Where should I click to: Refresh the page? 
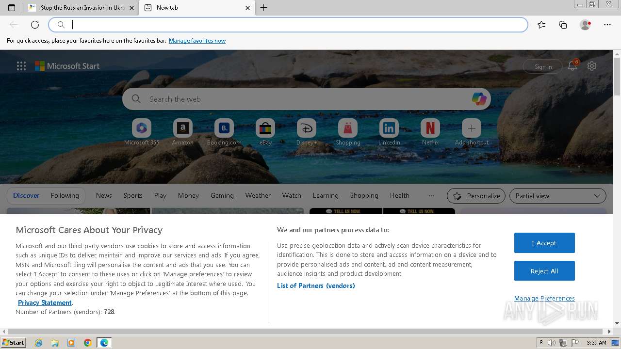[x=35, y=25]
